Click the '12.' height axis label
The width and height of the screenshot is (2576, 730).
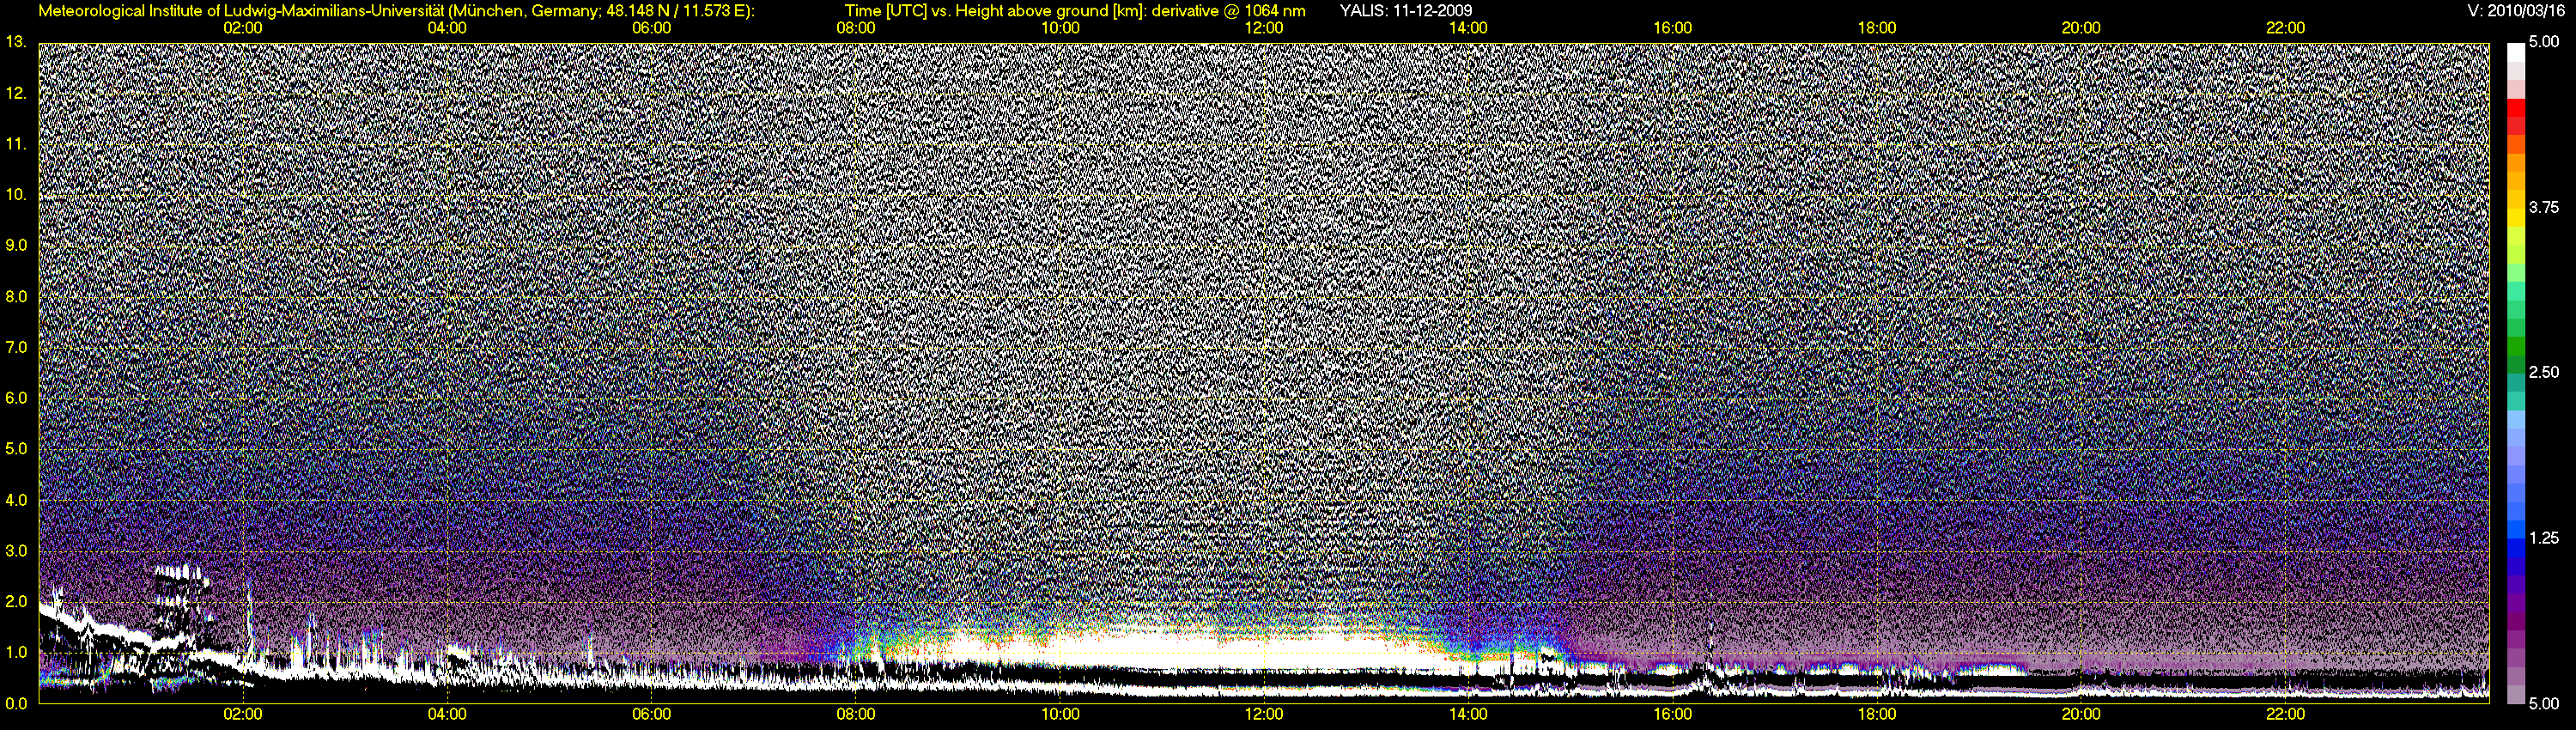16,93
